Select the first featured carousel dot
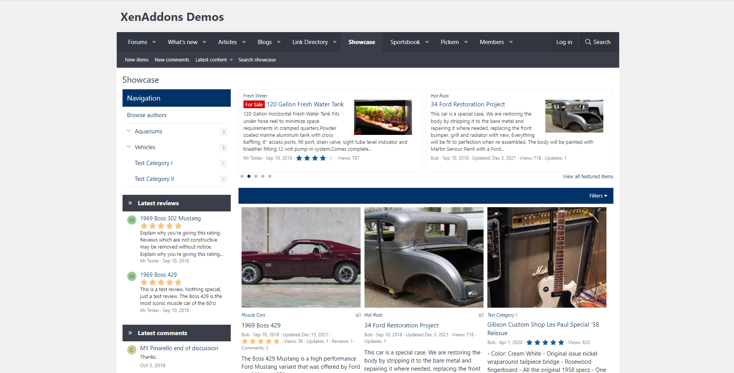The width and height of the screenshot is (734, 373). click(x=242, y=176)
